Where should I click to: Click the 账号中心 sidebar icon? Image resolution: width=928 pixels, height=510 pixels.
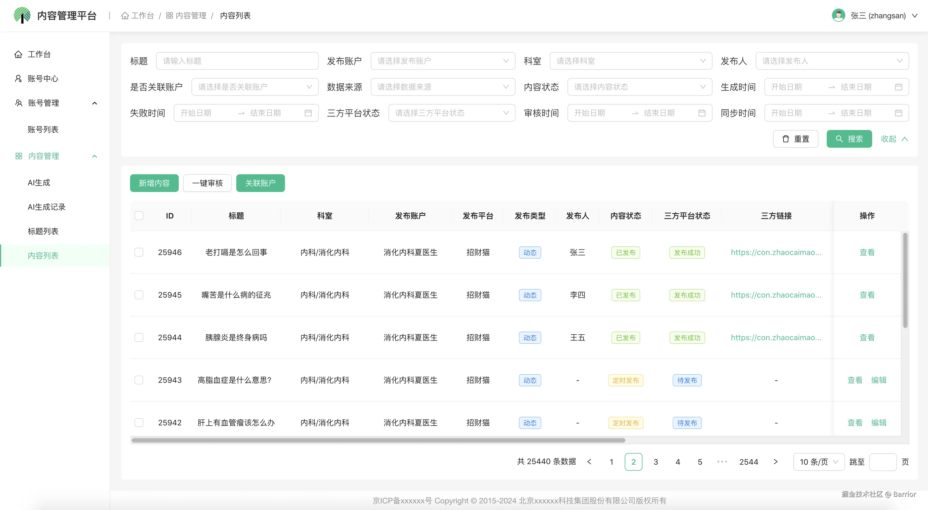(x=18, y=79)
